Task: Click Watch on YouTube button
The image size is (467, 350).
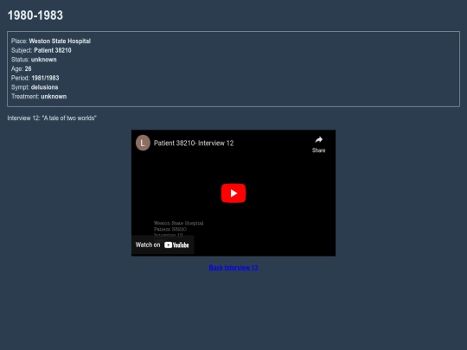Action: [163, 245]
